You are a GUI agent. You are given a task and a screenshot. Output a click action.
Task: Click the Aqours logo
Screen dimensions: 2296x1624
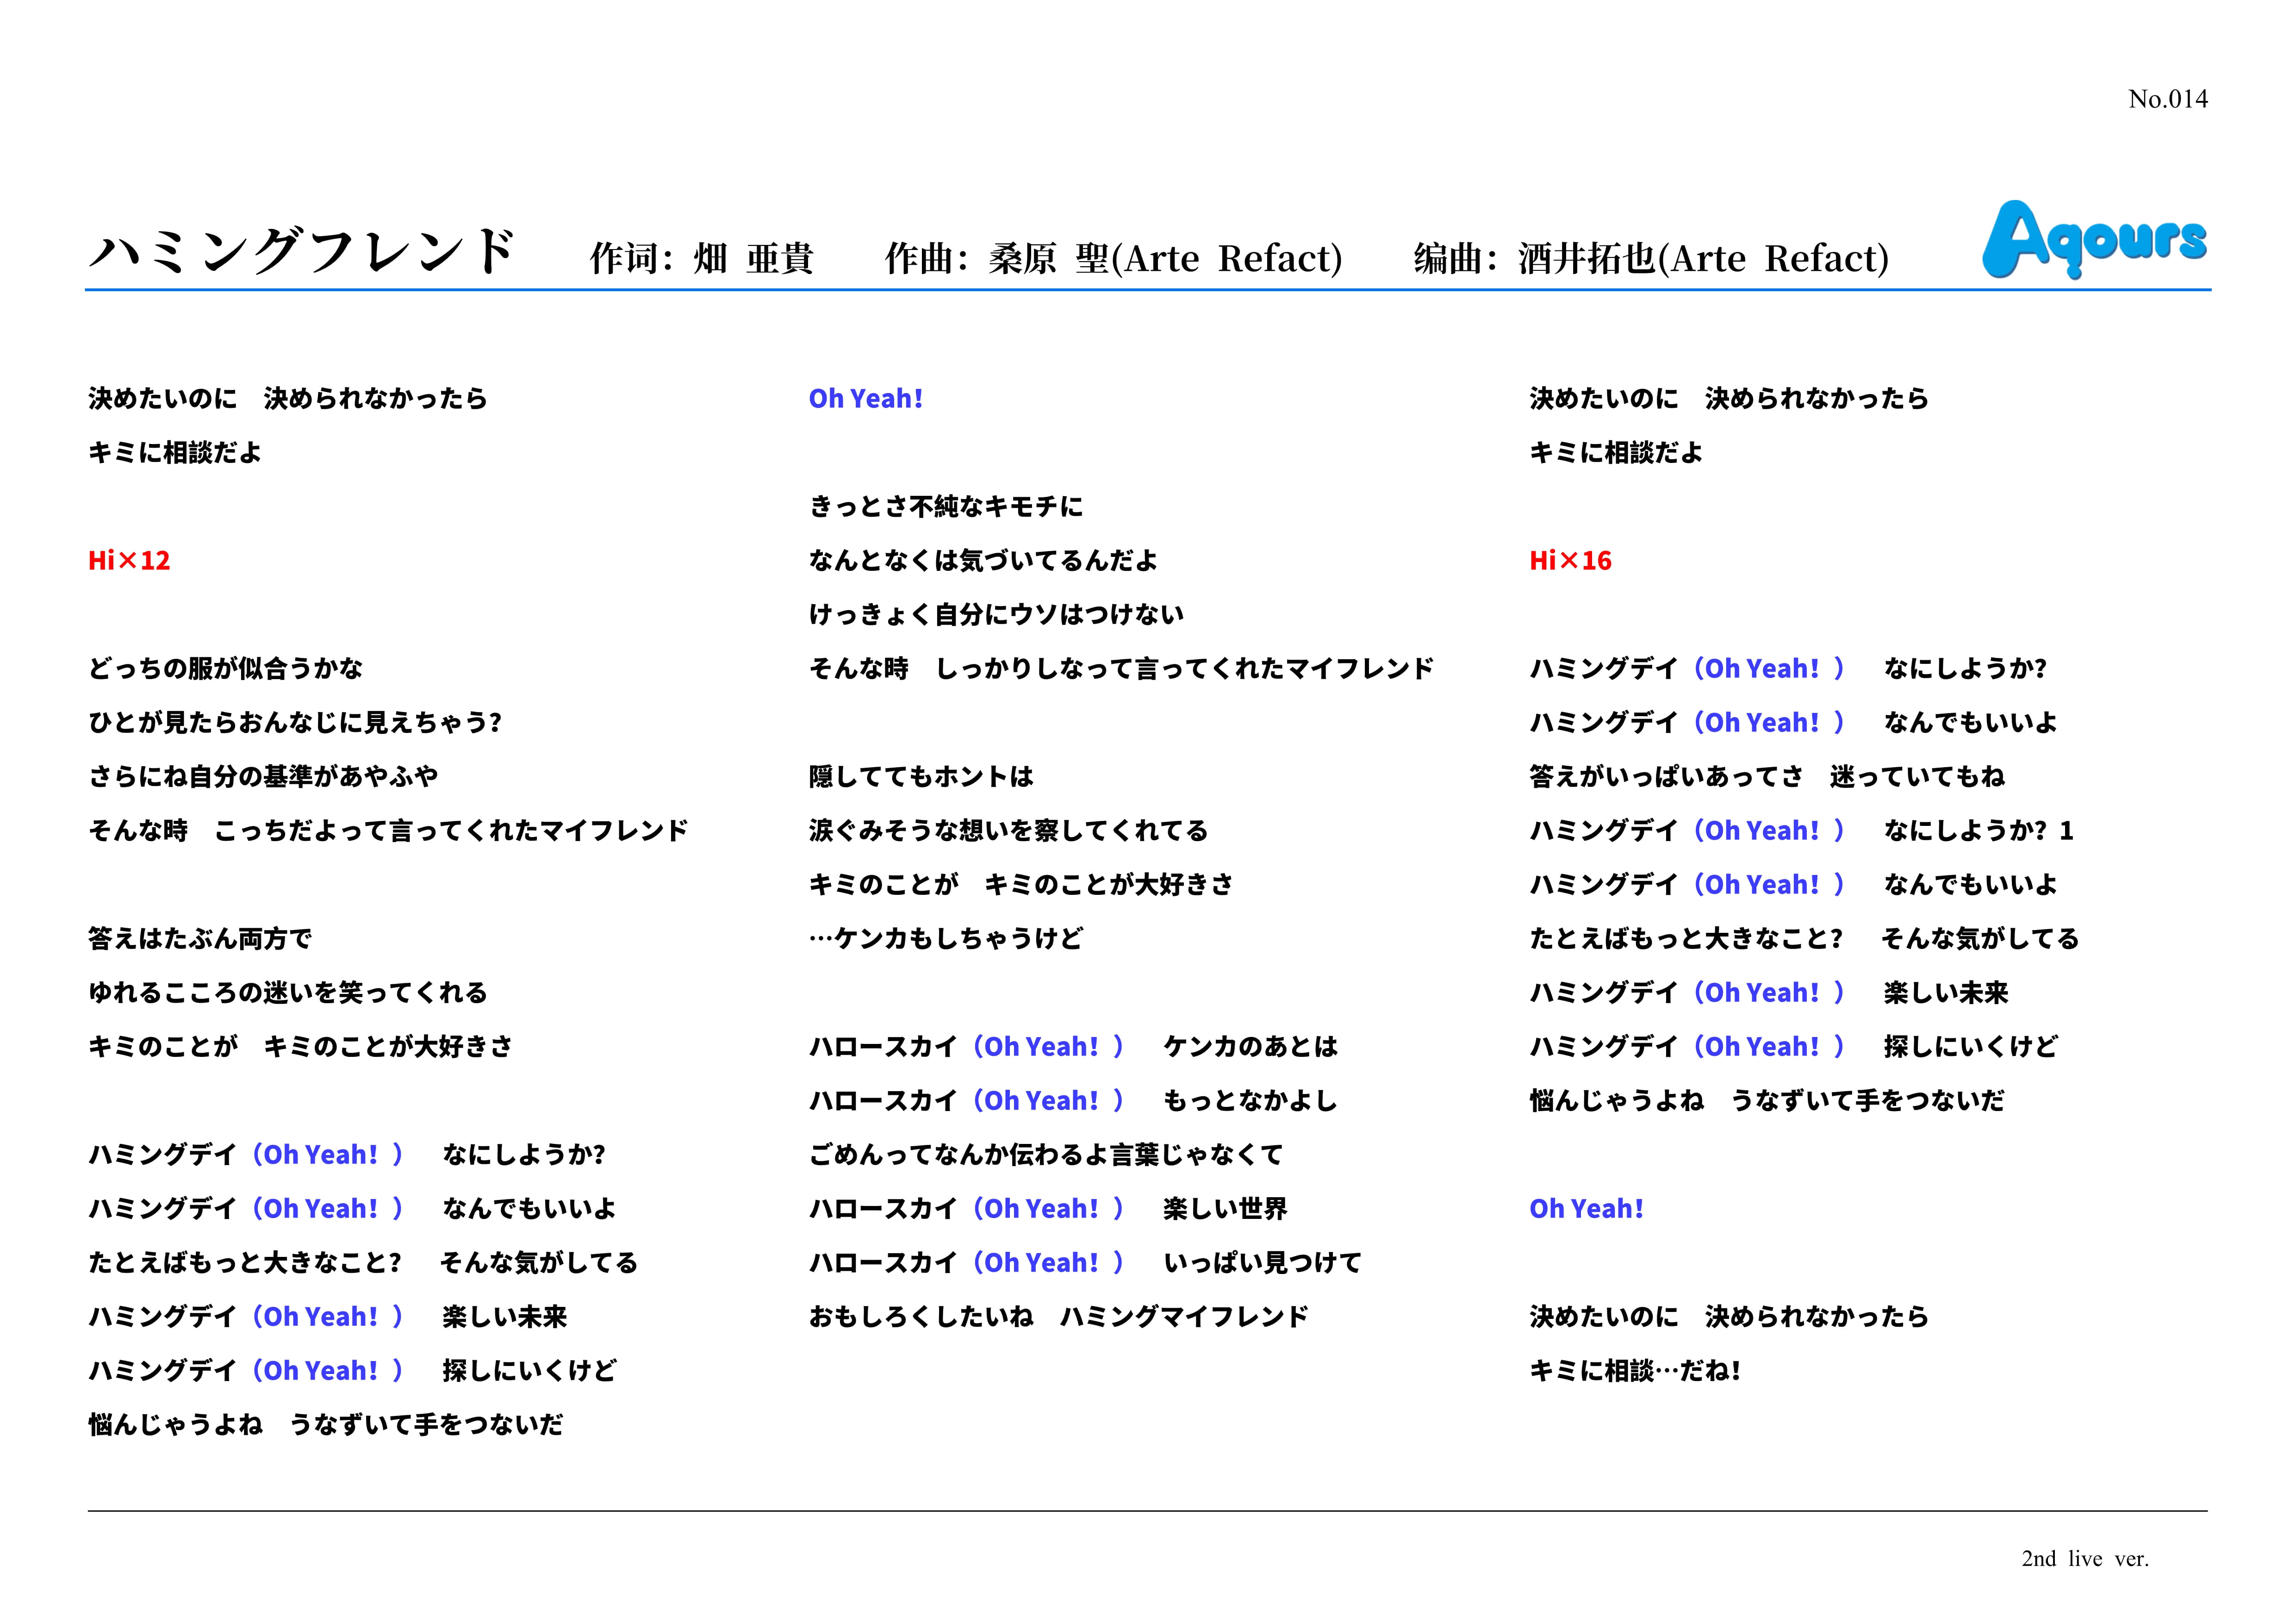(x=2095, y=239)
